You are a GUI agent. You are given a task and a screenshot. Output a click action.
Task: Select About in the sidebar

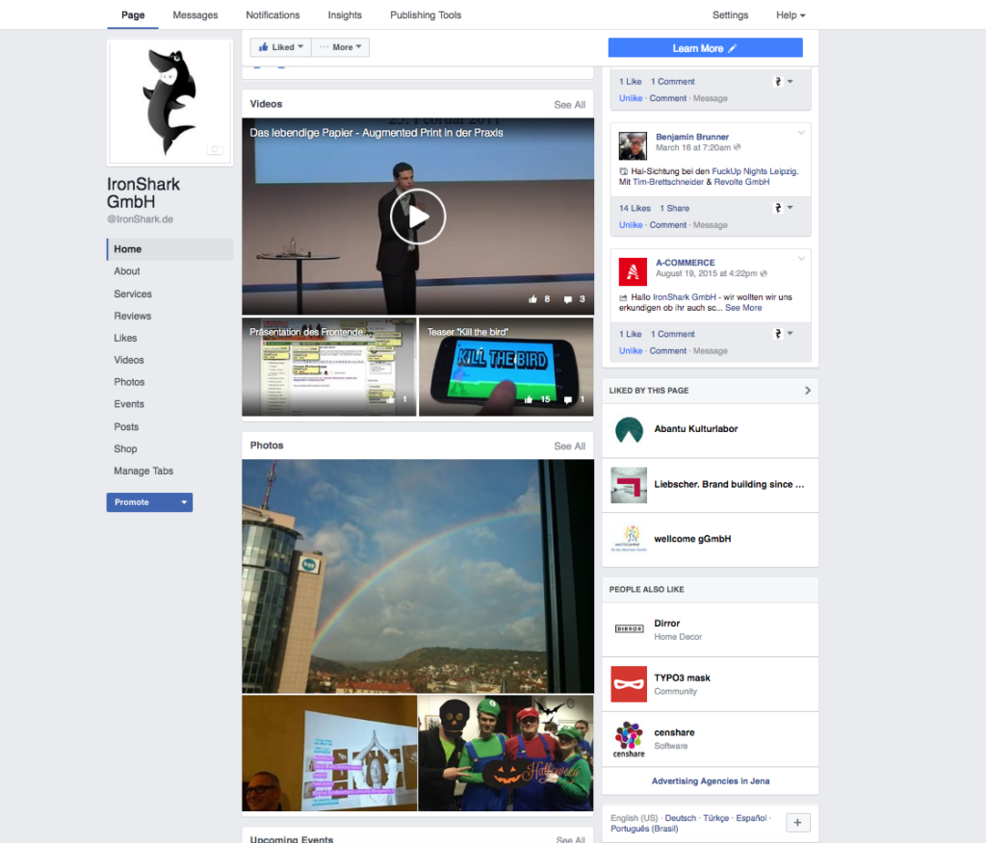[127, 271]
